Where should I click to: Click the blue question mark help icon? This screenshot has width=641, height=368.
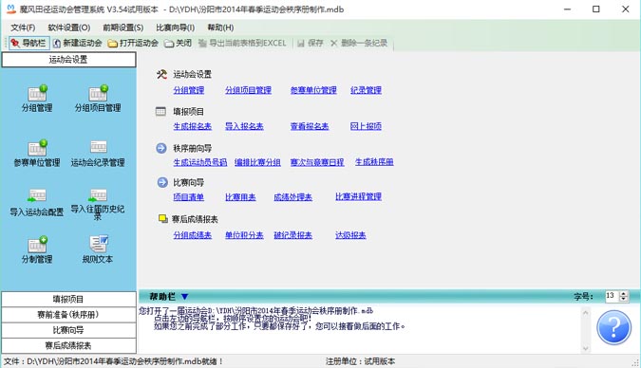pos(613,327)
